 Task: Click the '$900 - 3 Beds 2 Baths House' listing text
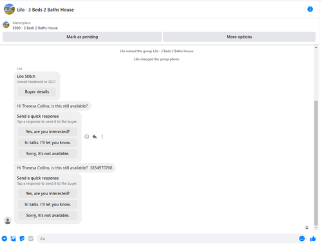coord(35,28)
